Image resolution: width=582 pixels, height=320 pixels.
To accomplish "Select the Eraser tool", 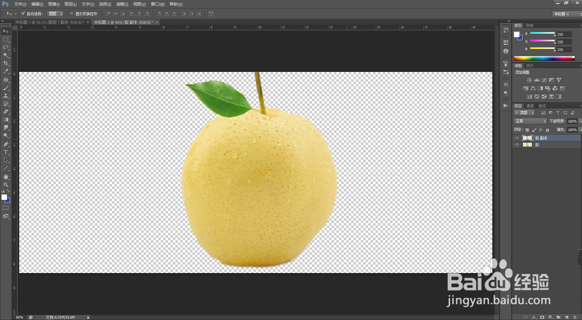I will point(6,112).
